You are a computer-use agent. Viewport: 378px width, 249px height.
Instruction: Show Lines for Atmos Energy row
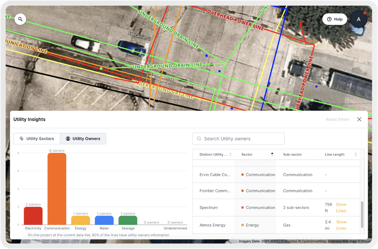coord(341,225)
